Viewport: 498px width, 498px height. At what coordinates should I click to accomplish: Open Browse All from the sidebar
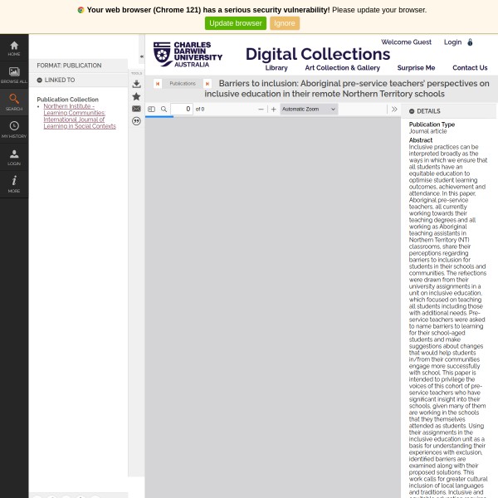coord(14,75)
